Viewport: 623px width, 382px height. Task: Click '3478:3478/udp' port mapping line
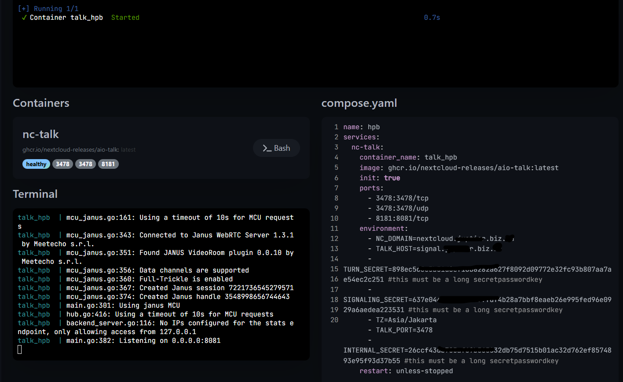pos(398,208)
